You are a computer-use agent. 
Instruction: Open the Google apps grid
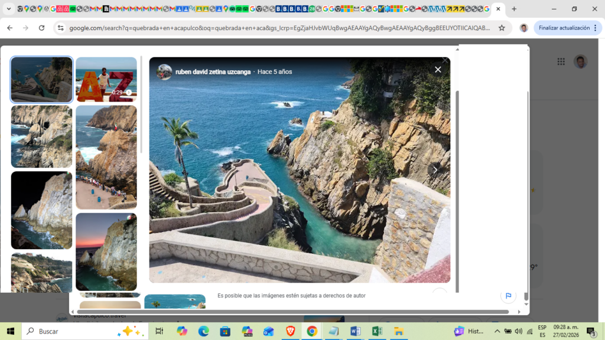click(x=561, y=62)
